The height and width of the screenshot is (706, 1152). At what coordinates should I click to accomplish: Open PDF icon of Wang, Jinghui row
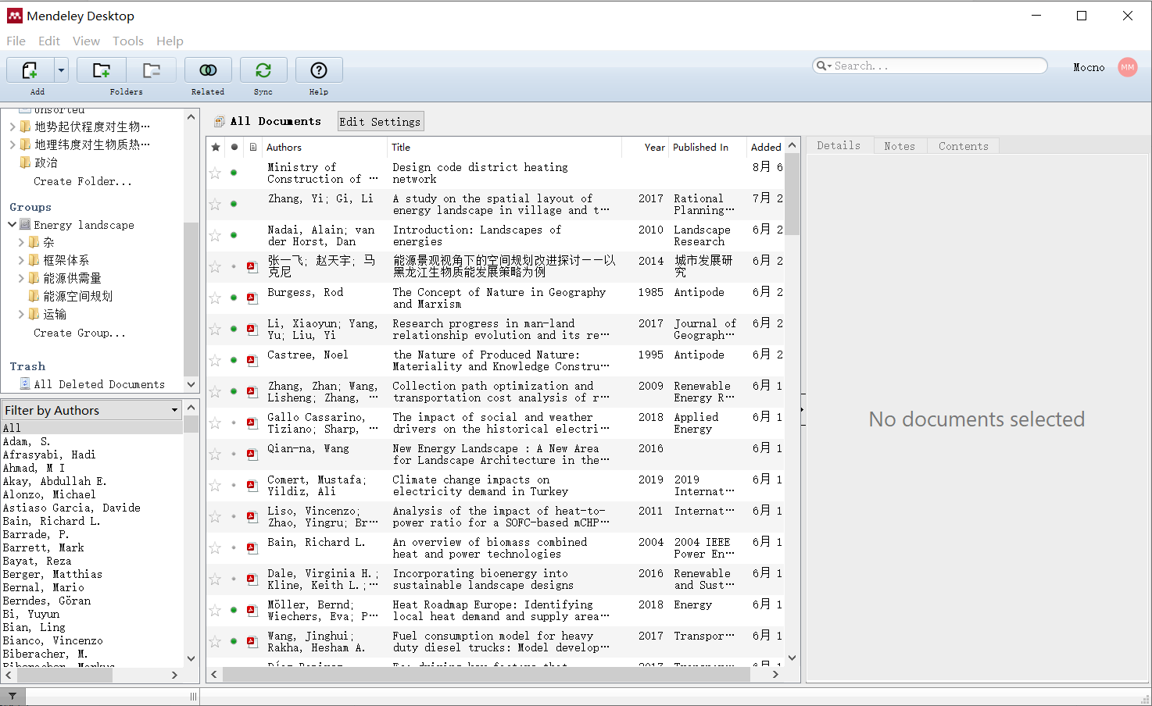252,641
